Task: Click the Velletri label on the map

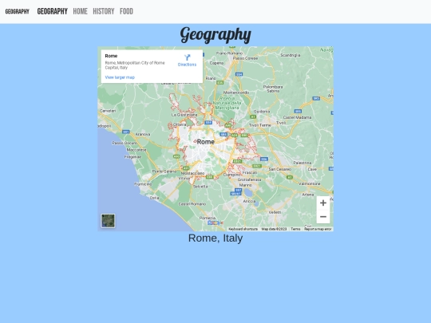Action: pos(275,212)
